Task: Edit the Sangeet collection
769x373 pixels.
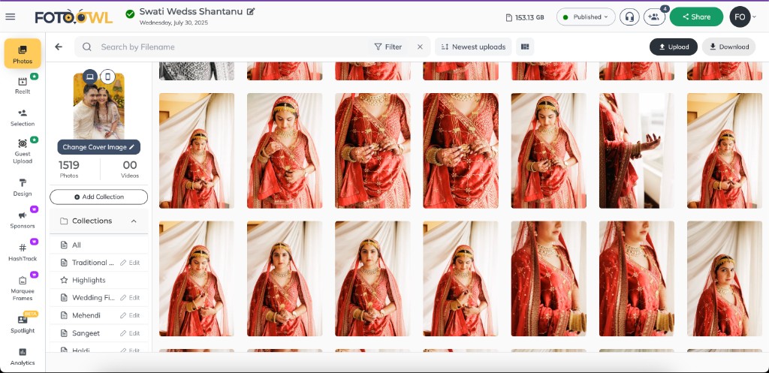Action: (x=131, y=332)
